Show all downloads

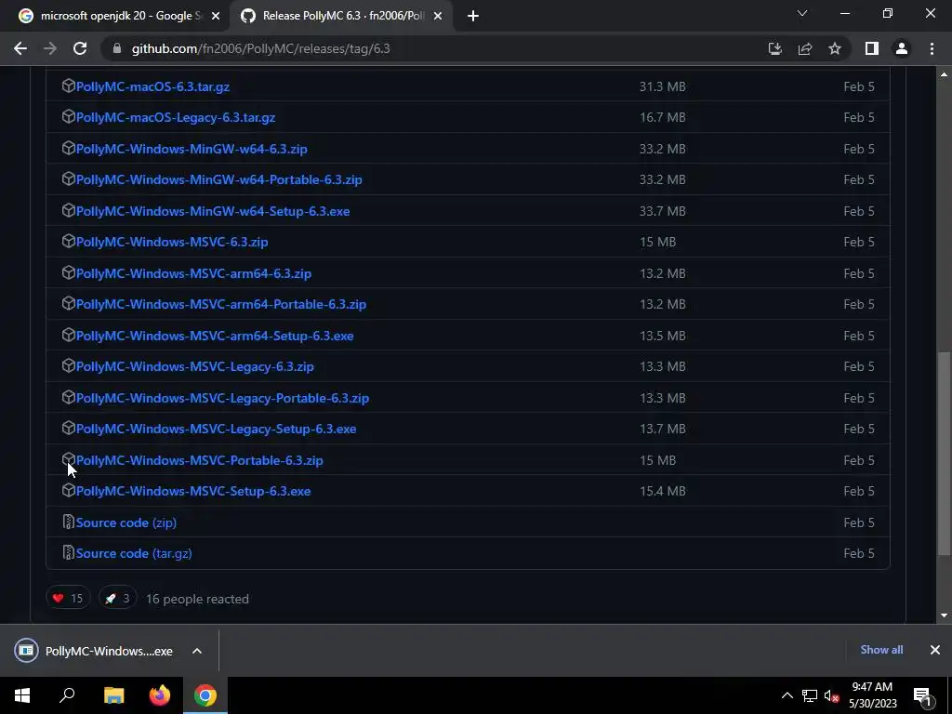click(881, 650)
